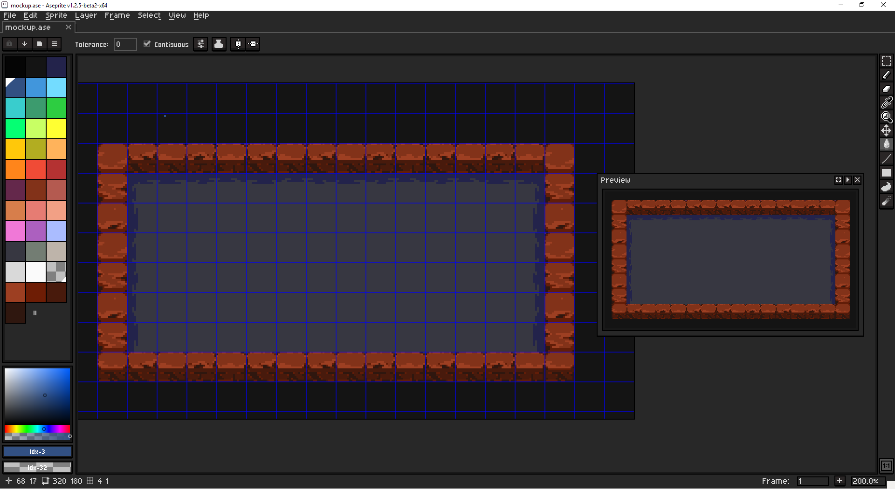Pick the pink palette swatch

(15, 231)
